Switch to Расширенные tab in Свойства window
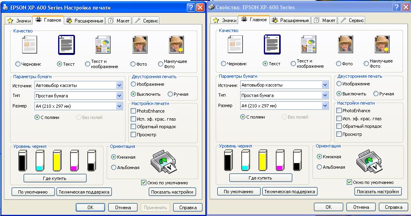 coord(290,20)
